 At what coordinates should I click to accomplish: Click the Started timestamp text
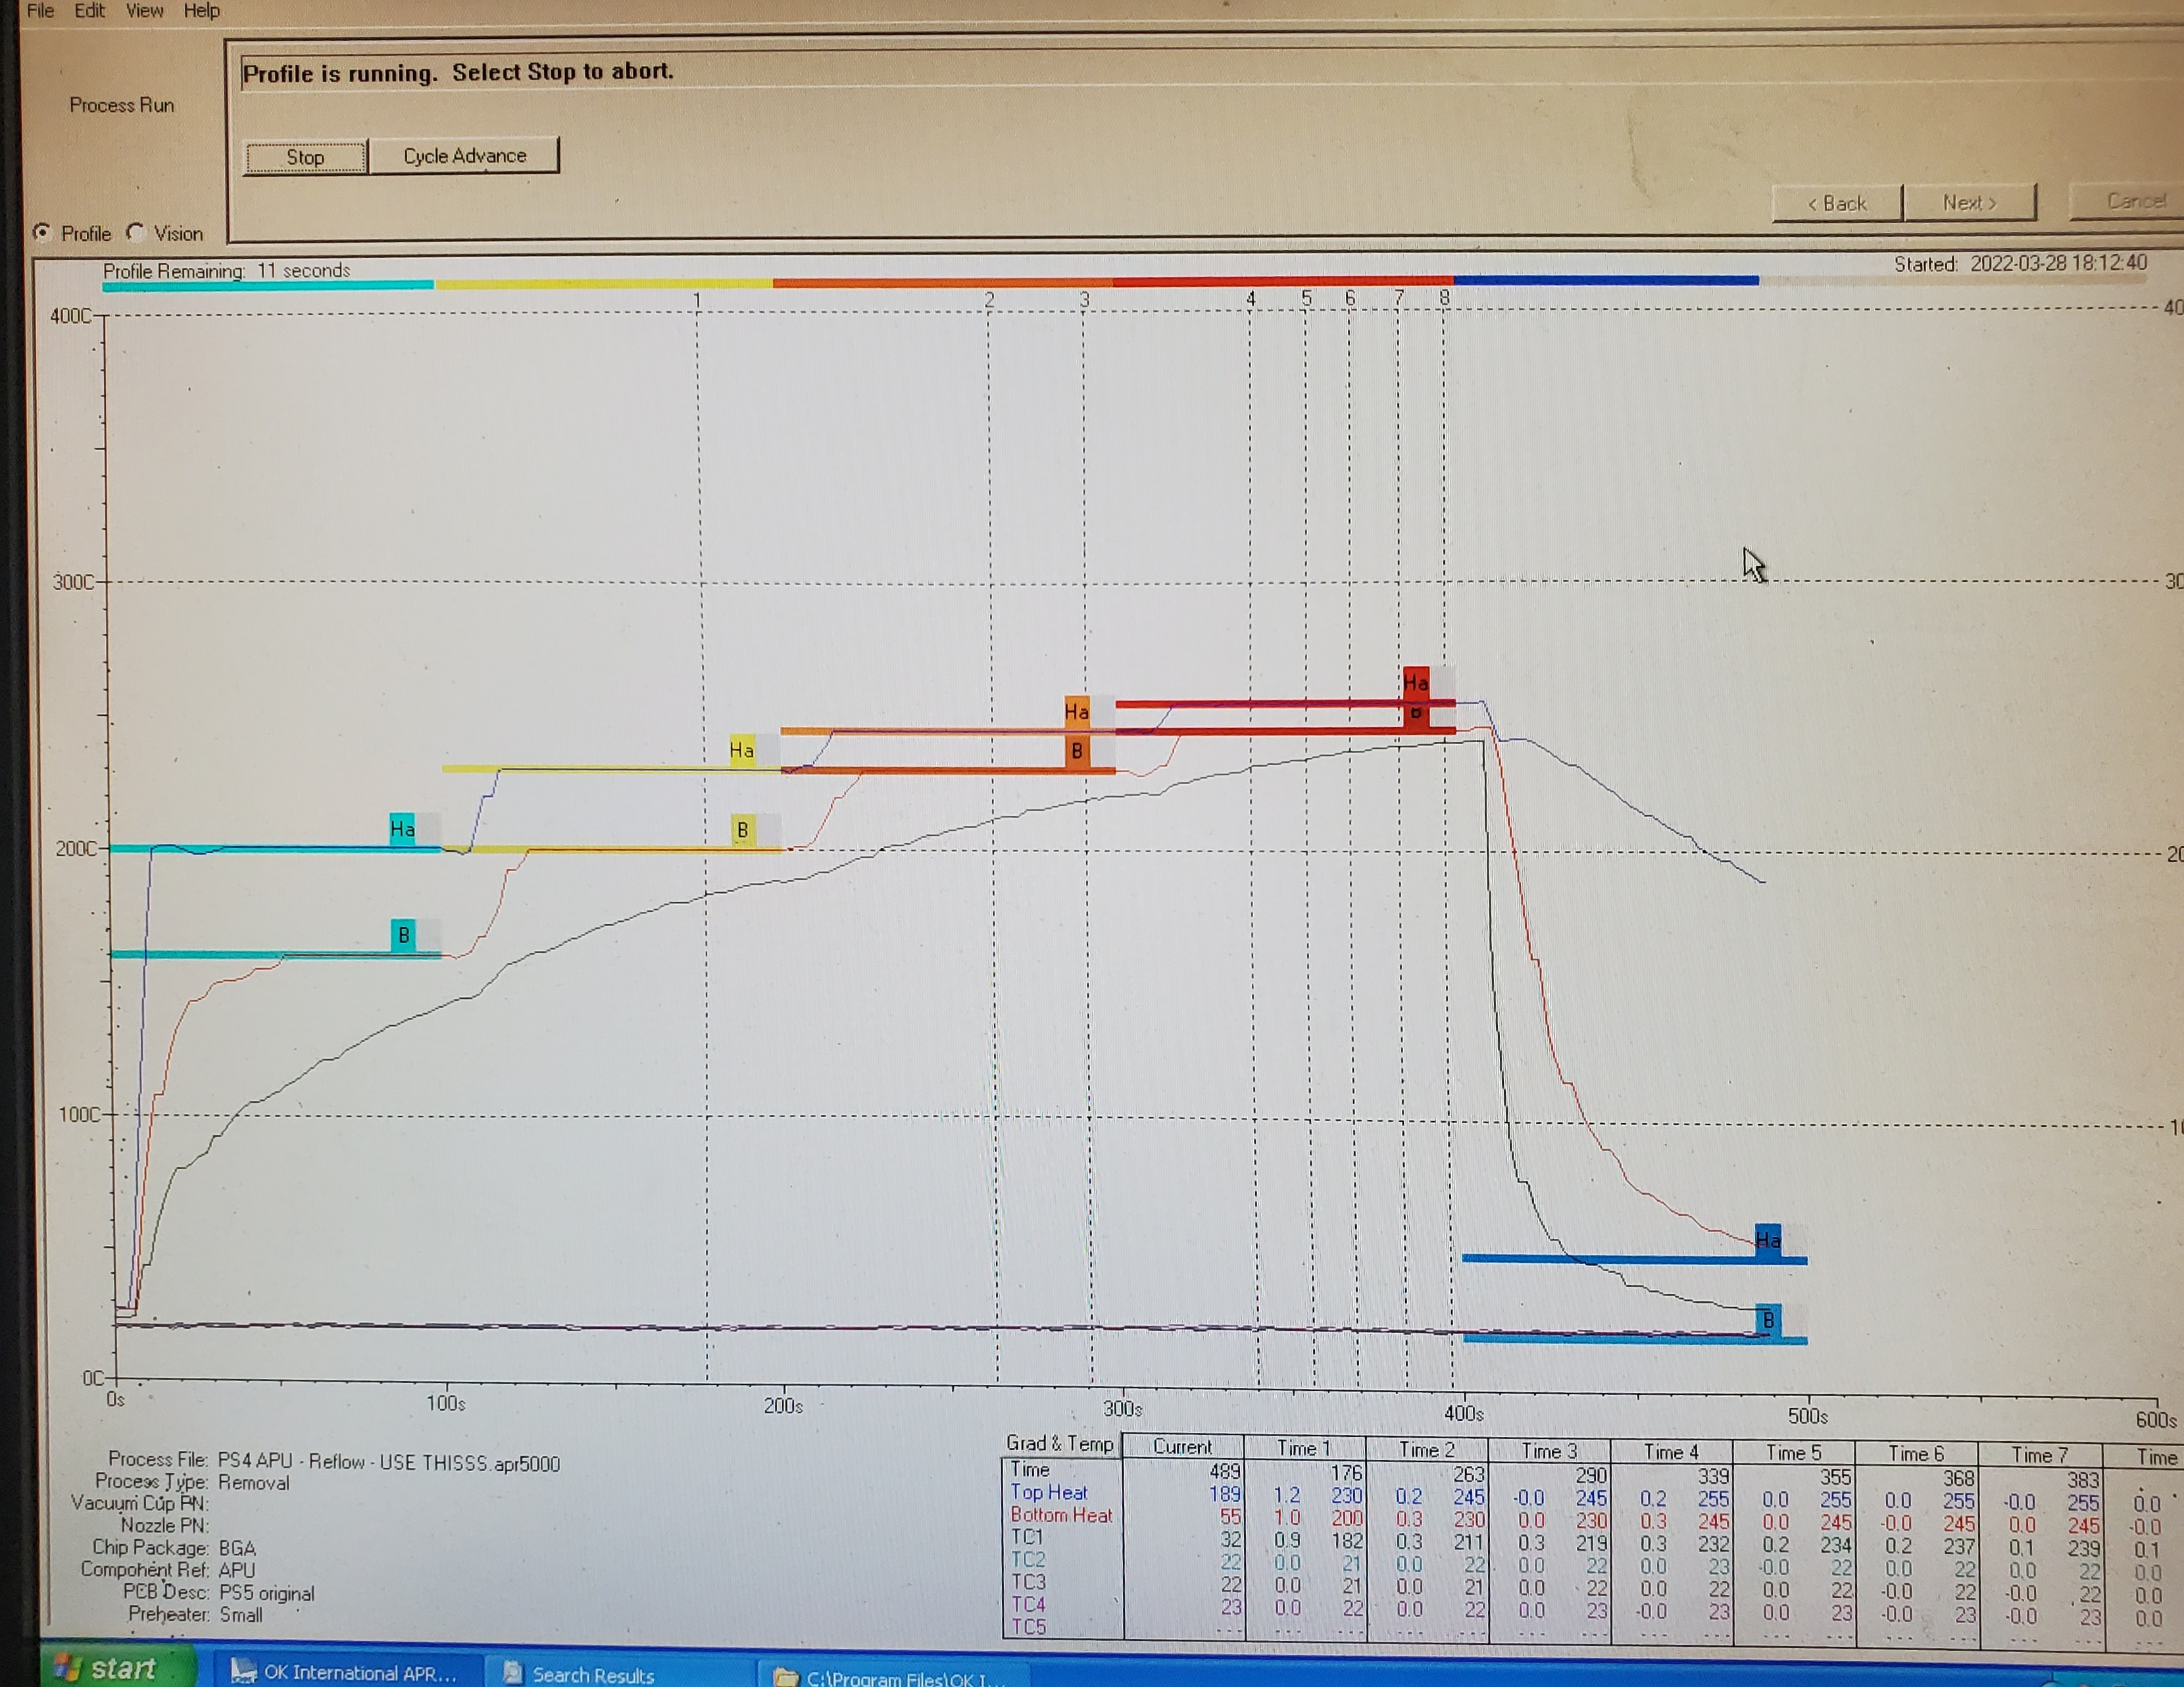point(2020,263)
